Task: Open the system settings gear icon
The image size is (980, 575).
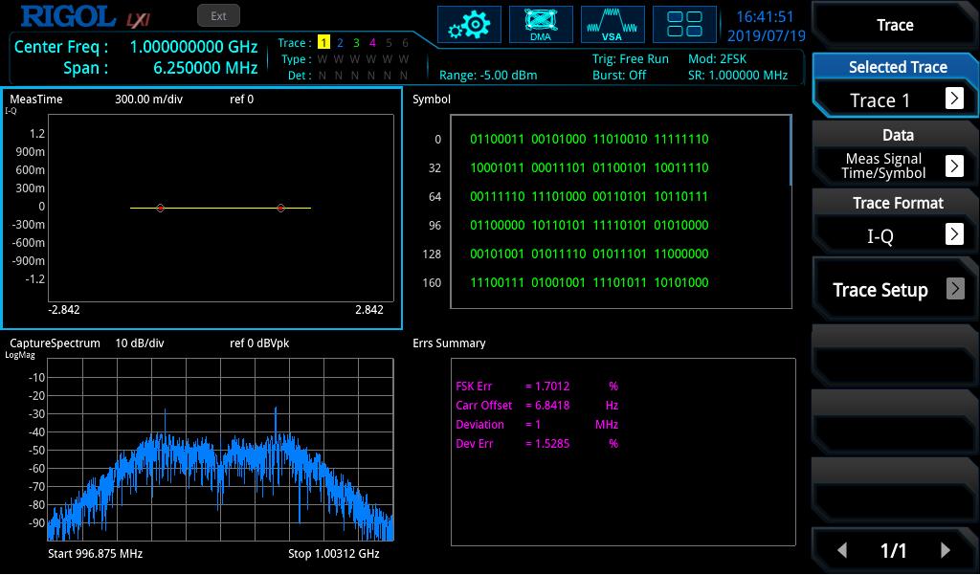Action: pos(469,24)
